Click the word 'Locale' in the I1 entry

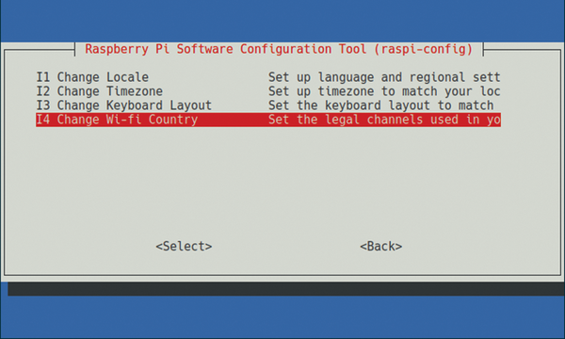pos(127,77)
